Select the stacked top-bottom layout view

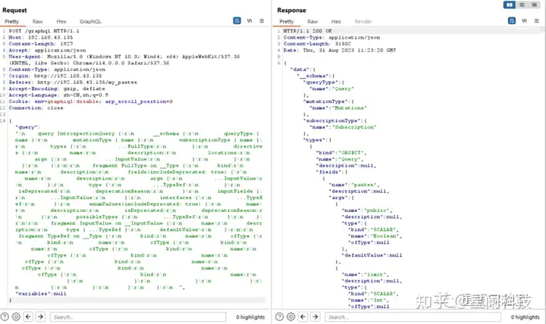click(x=522, y=5)
